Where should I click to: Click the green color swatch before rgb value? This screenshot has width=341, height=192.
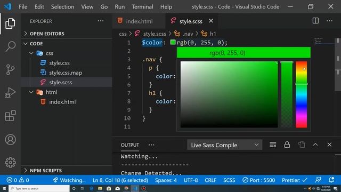[x=173, y=42]
